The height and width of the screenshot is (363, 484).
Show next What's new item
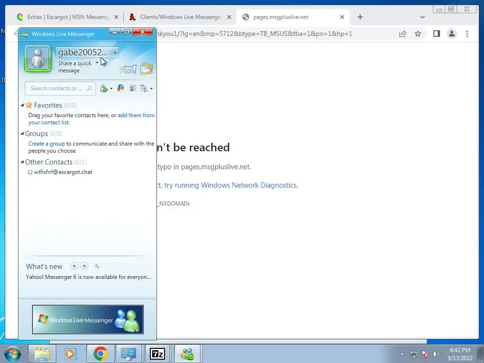pos(84,266)
